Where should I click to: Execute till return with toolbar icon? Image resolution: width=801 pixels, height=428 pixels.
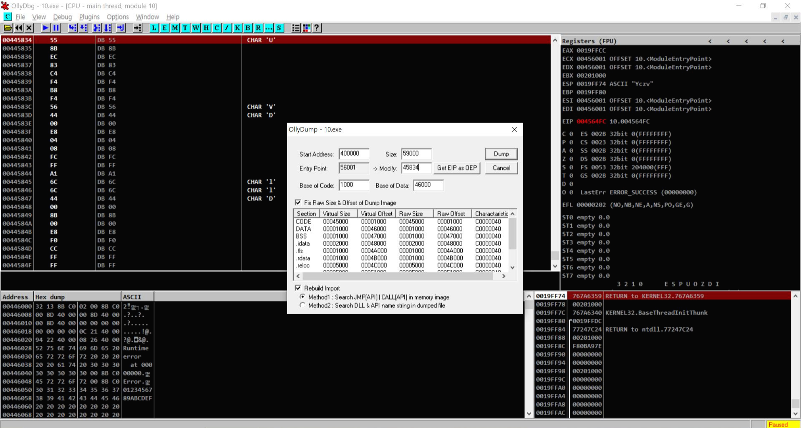coord(121,28)
